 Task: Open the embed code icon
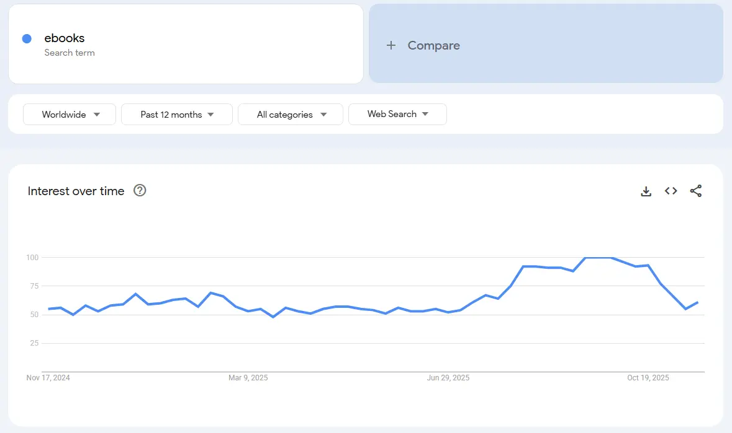pyautogui.click(x=671, y=191)
